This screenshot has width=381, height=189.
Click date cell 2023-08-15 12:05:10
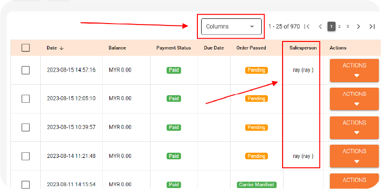(x=71, y=99)
